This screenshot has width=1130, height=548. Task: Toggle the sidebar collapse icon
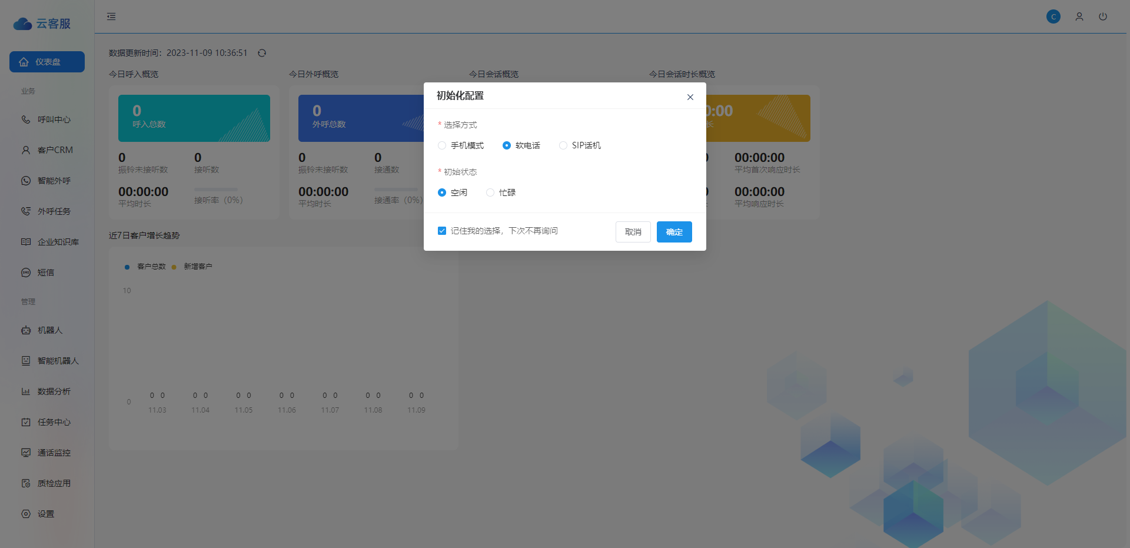tap(111, 16)
